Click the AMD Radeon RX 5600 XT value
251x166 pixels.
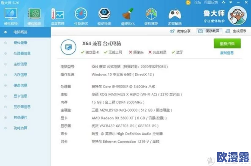129,118
